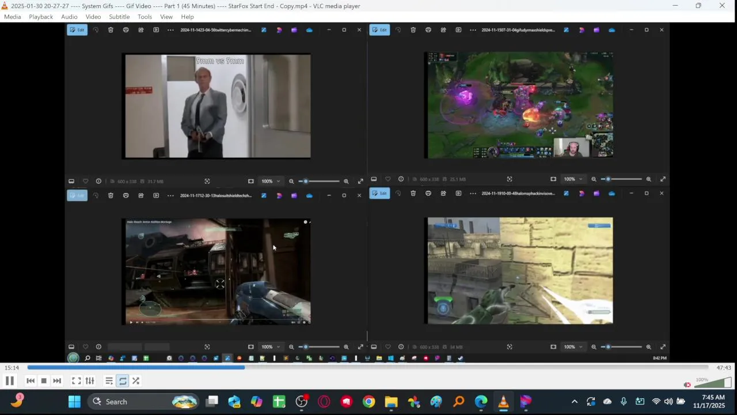
Task: Click Edit in the 9mm vs 9mm window
Action: coord(77,30)
